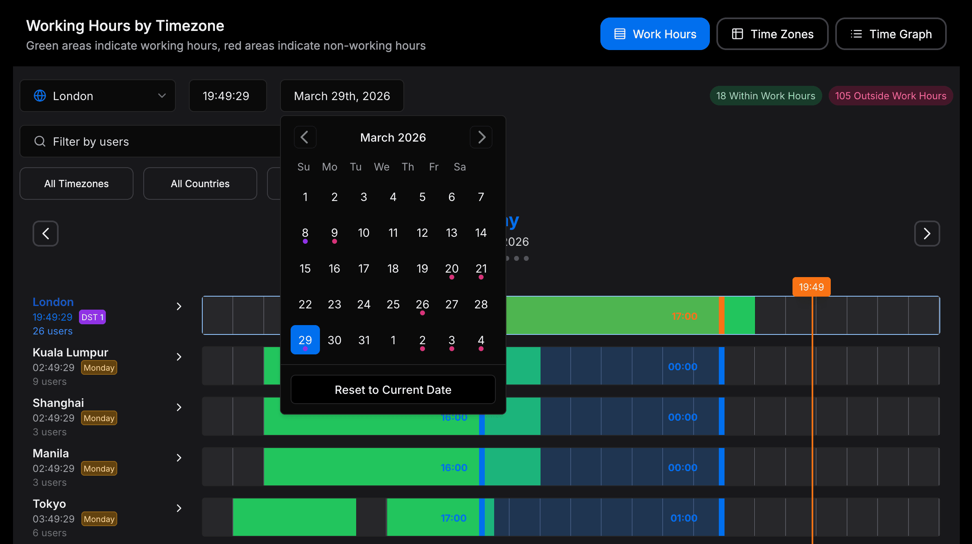Pick March 21 in the calendar

(x=481, y=268)
